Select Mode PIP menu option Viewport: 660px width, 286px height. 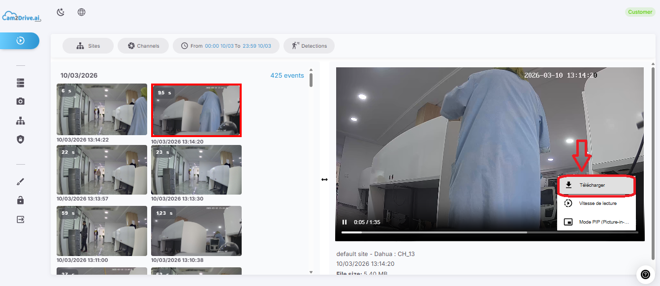[597, 222]
